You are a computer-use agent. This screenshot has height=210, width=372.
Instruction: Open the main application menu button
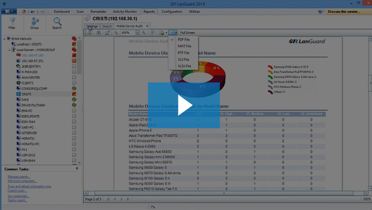pyautogui.click(x=9, y=11)
